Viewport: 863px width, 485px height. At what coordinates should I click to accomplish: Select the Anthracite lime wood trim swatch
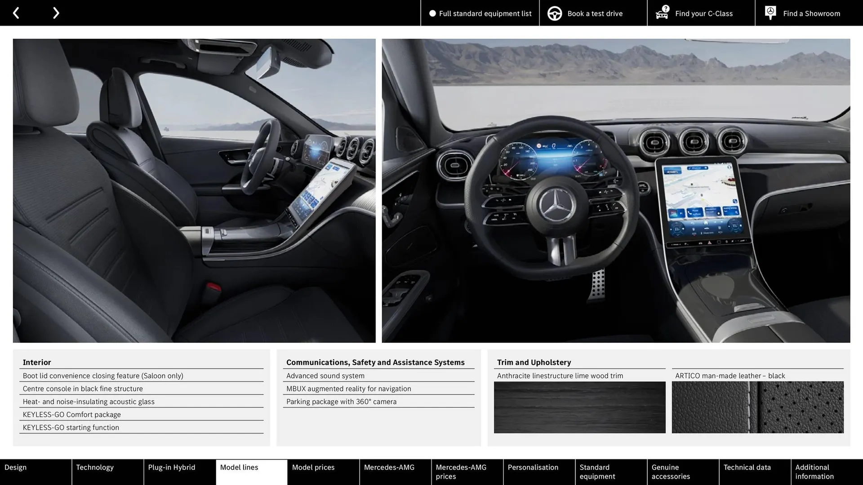click(x=579, y=407)
